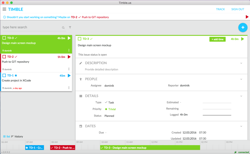
Task: Click the TIMBLE logo link
Action: (16, 9)
